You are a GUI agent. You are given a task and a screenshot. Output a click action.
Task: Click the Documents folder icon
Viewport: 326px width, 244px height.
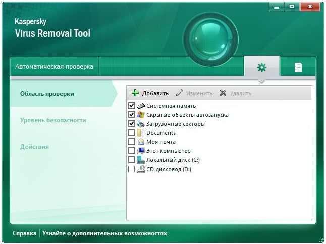click(x=141, y=133)
